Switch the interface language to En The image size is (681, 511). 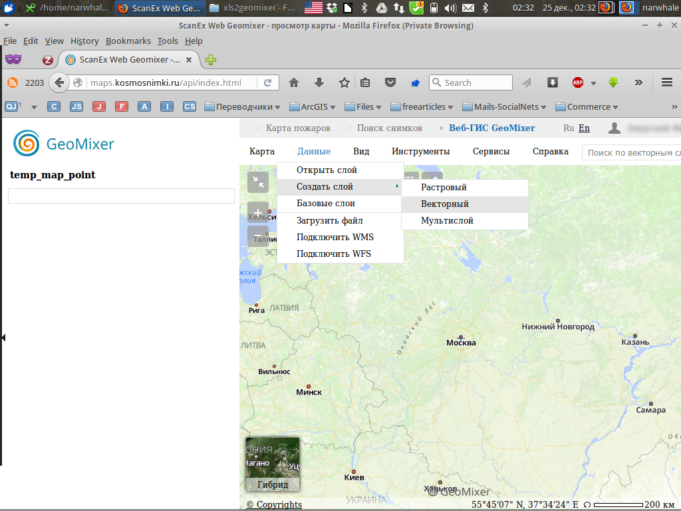tap(584, 128)
